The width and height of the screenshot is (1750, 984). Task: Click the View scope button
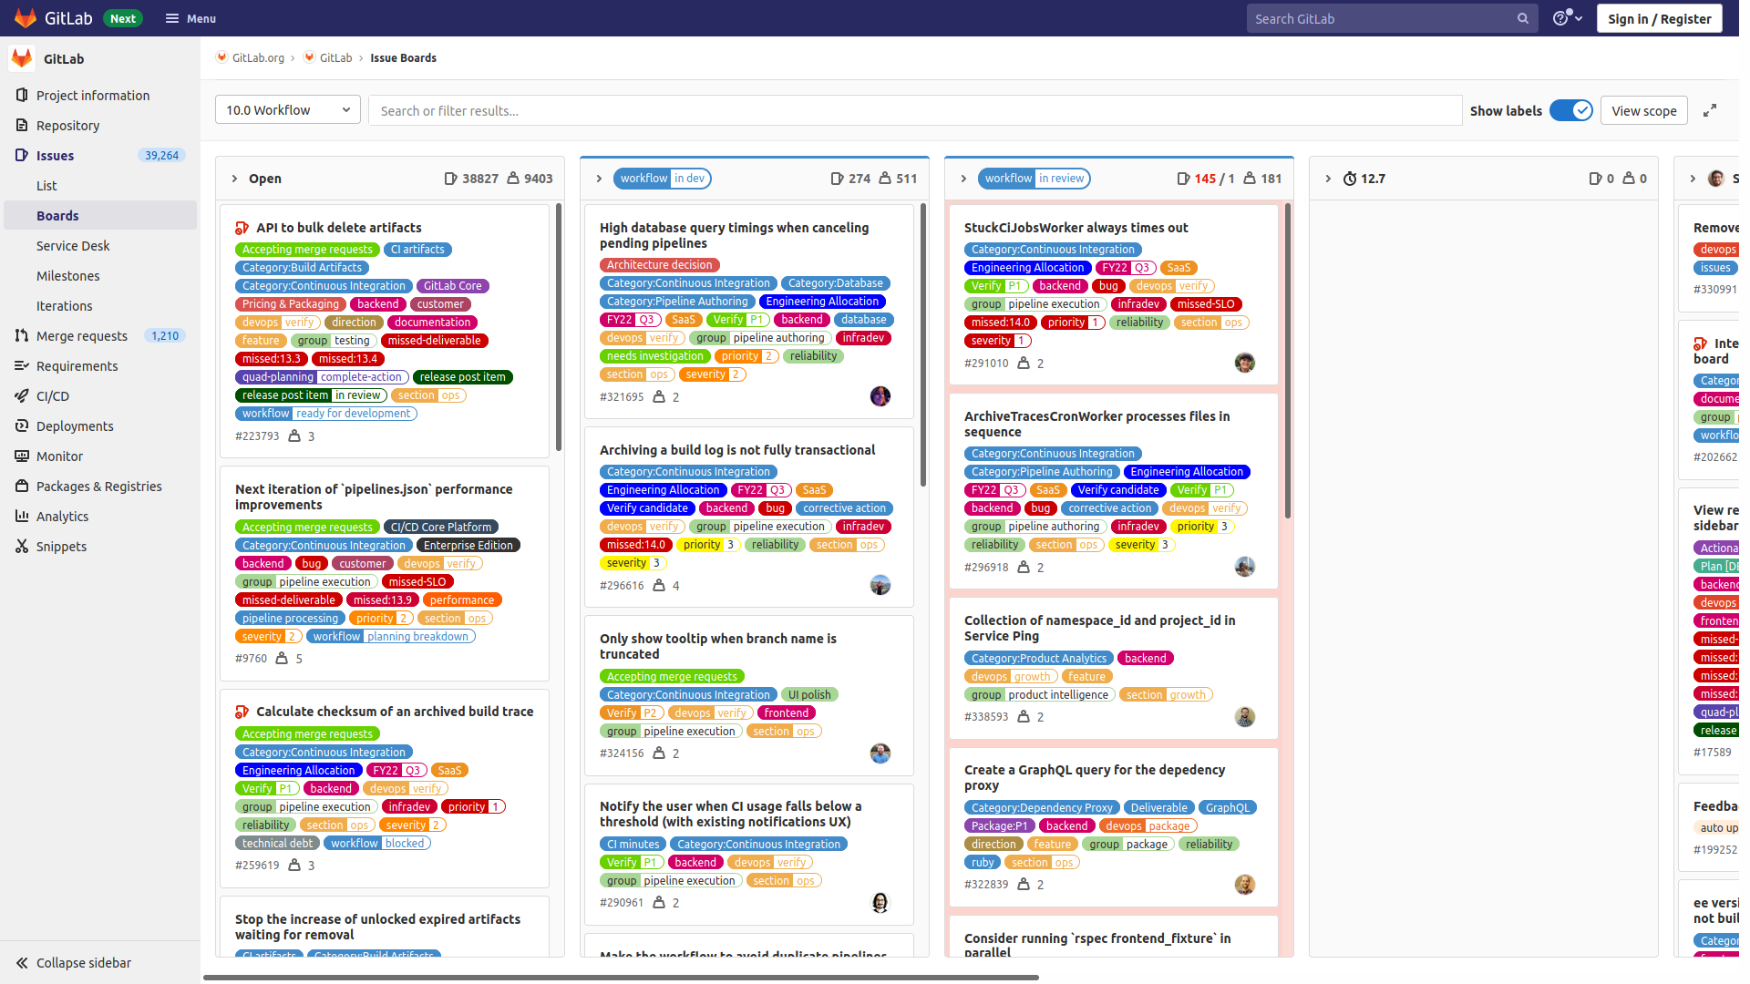tap(1644, 110)
